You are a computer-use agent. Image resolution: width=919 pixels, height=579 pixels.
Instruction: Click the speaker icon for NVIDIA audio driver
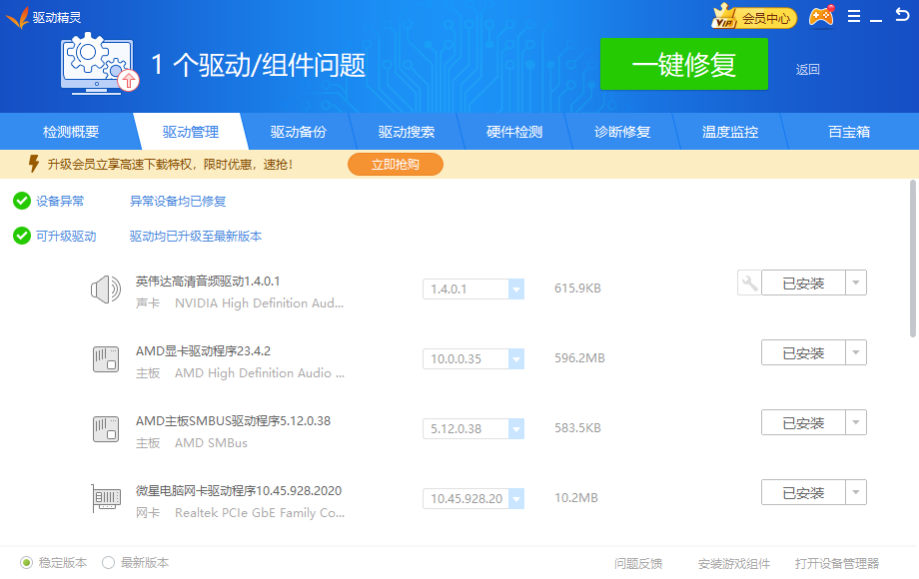(106, 289)
